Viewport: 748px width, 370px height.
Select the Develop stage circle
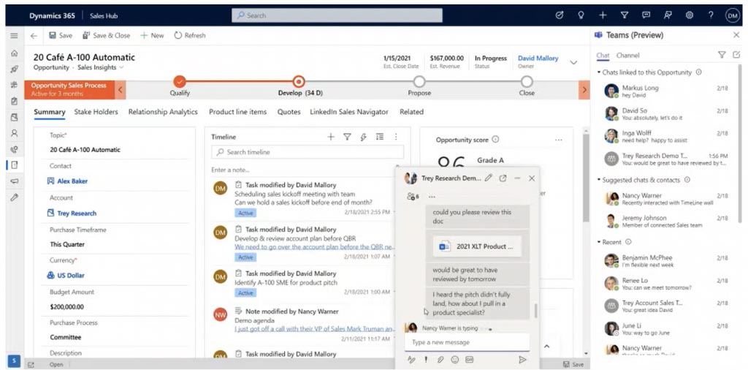299,81
